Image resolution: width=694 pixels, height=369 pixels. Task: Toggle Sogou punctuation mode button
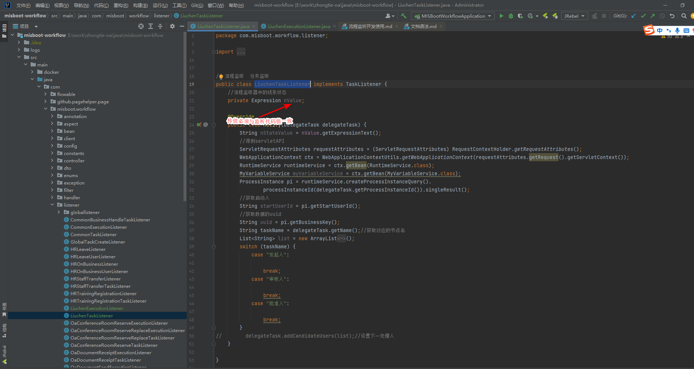point(669,31)
